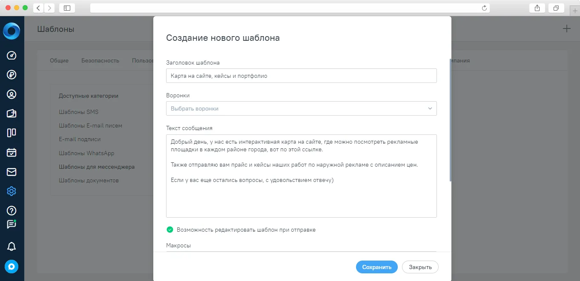Click the browser show tabs icon
This screenshot has height=281, width=580.
(x=556, y=8)
